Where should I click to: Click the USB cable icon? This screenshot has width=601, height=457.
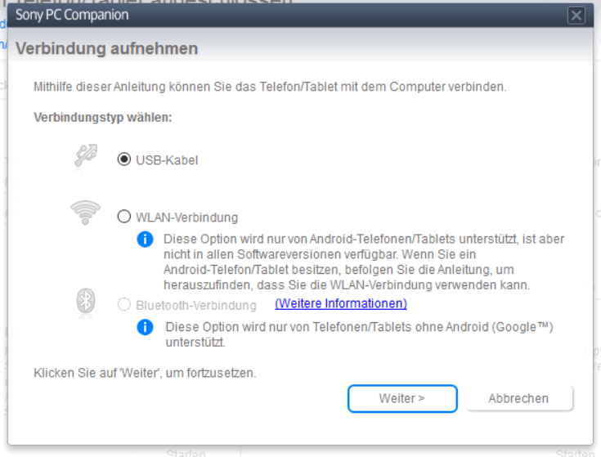pos(86,155)
